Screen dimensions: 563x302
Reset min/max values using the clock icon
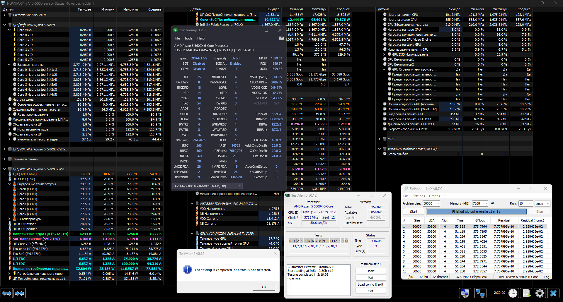point(513,293)
